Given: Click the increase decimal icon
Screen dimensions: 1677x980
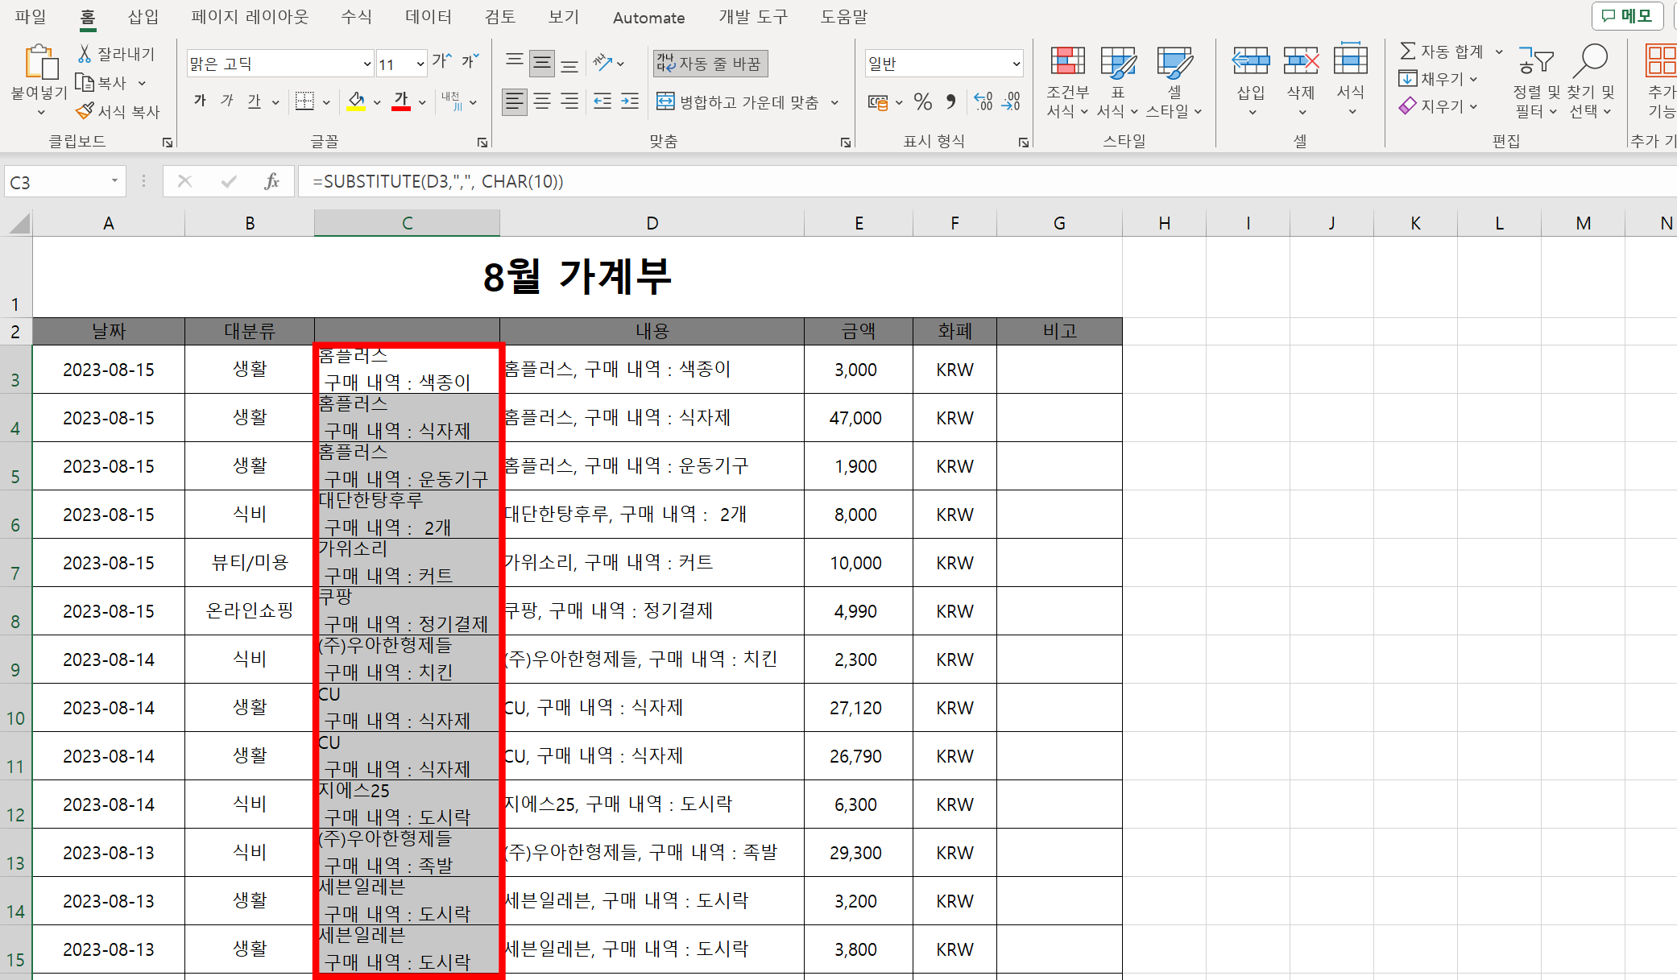Looking at the screenshot, I should click(x=983, y=101).
